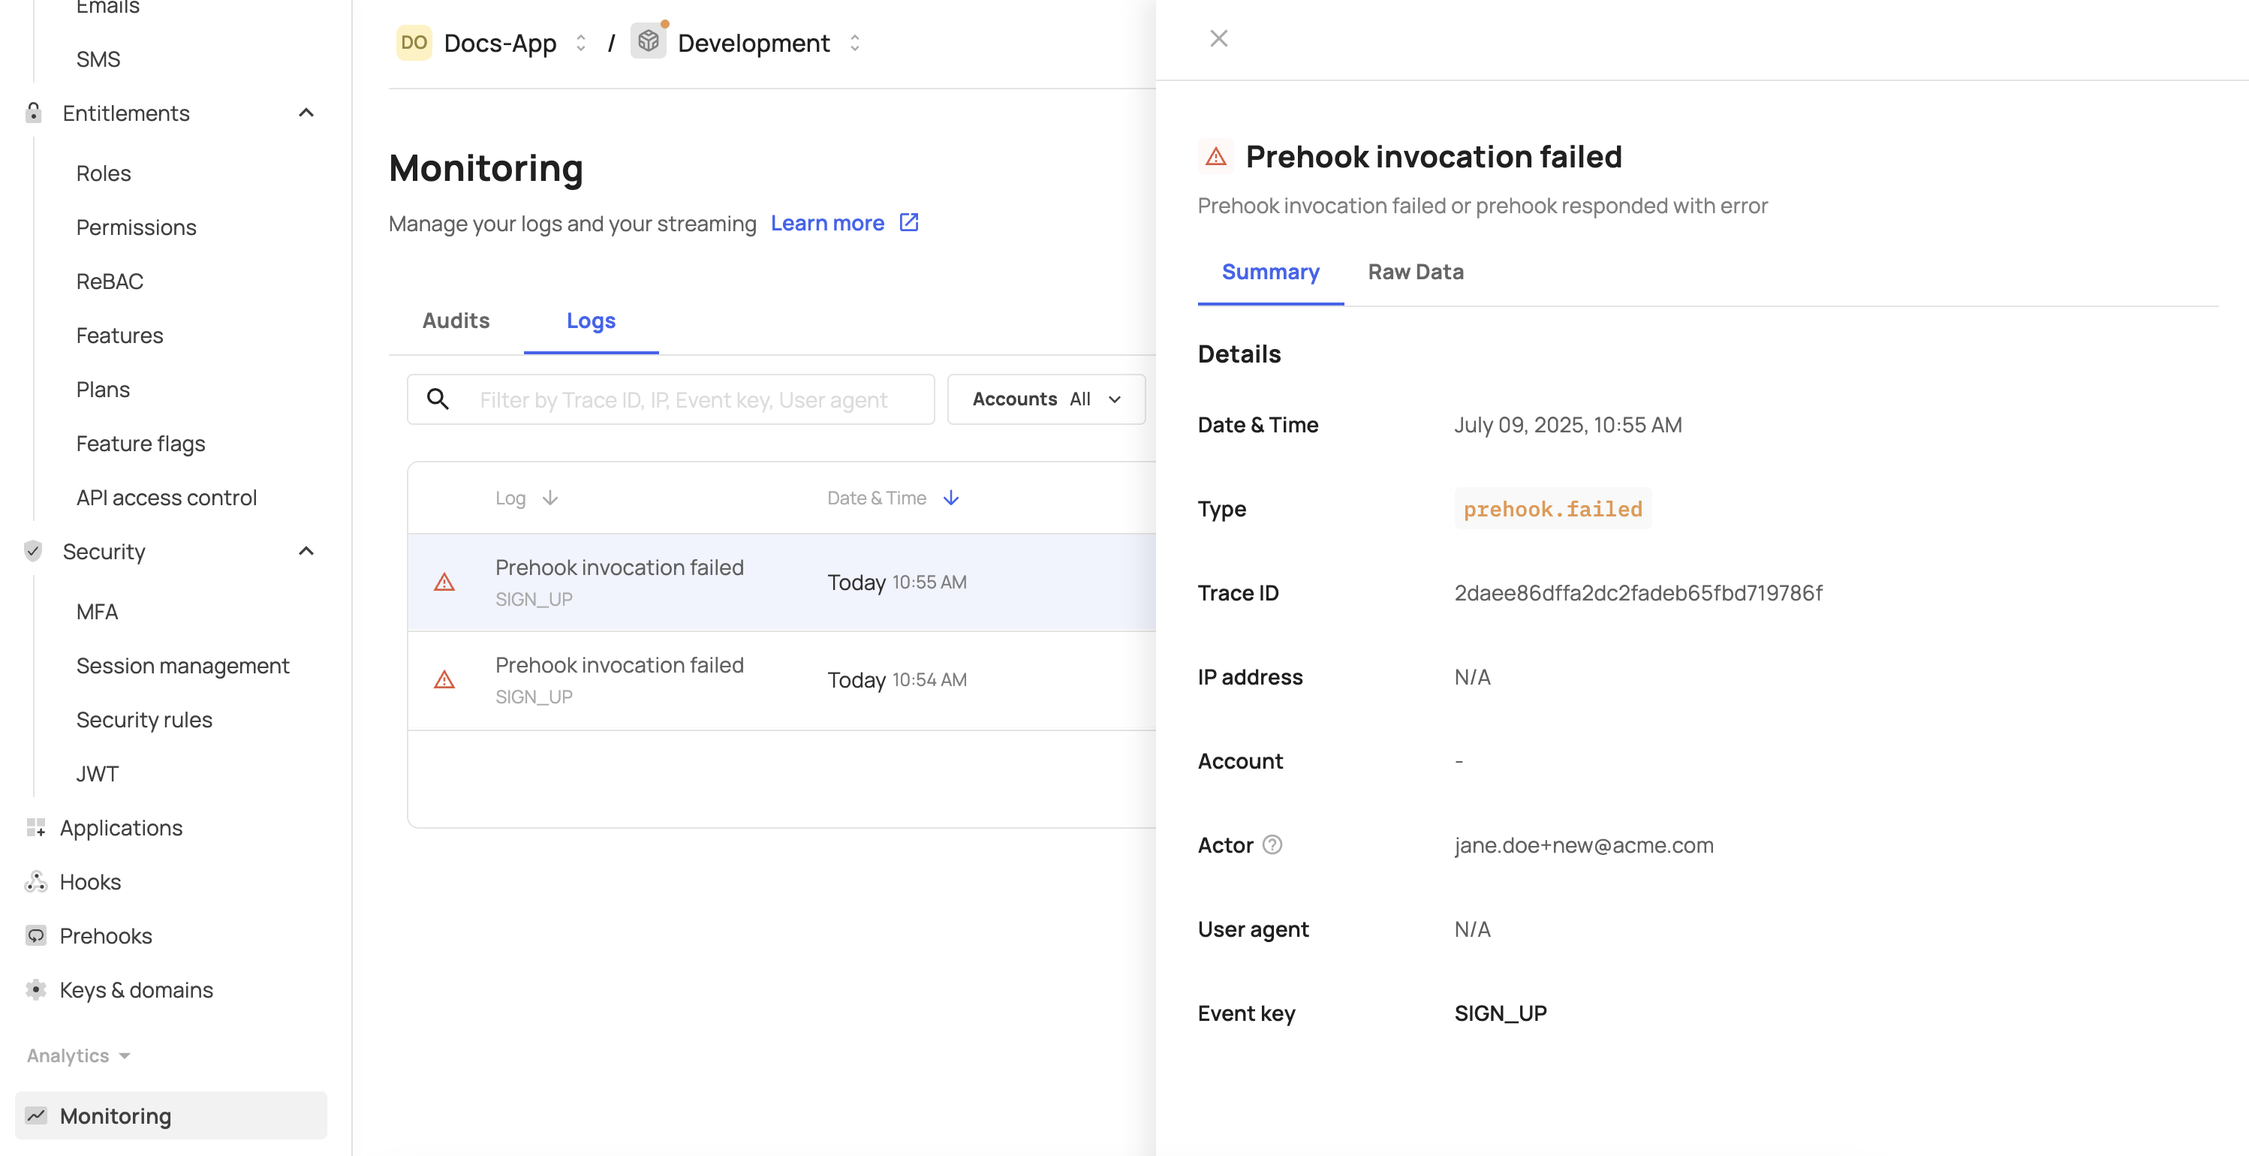This screenshot has width=2249, height=1156.
Task: Click the warning icon on 10:54 AM log
Action: pyautogui.click(x=444, y=679)
